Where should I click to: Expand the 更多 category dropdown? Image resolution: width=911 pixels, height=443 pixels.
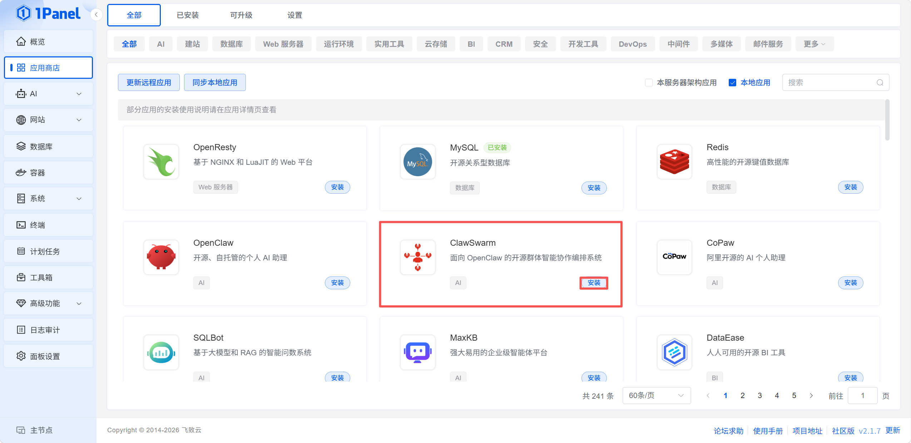tap(814, 44)
